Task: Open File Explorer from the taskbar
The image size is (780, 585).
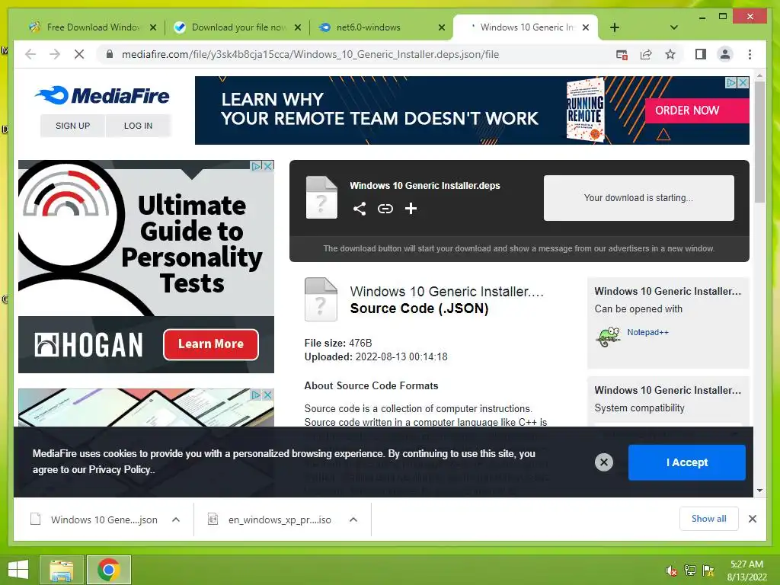Action: coord(61,570)
